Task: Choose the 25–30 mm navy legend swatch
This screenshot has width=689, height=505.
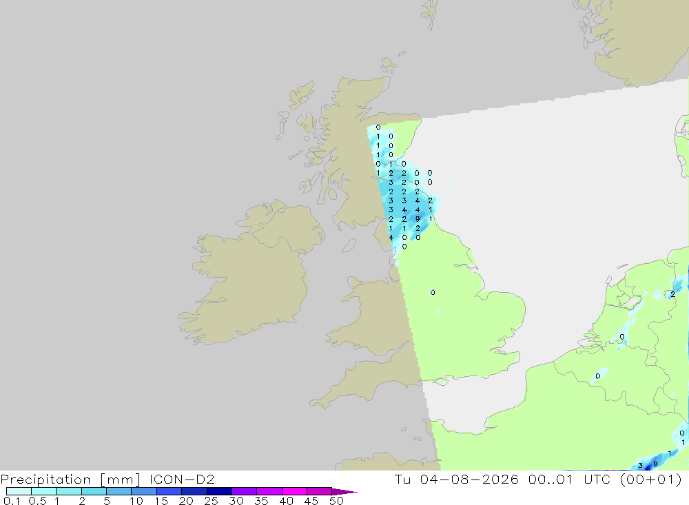Action: coord(219,491)
